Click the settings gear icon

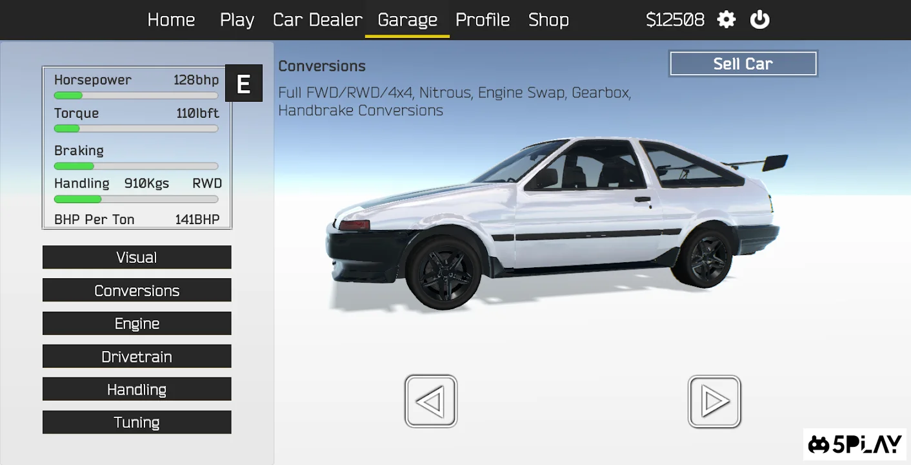click(x=726, y=20)
